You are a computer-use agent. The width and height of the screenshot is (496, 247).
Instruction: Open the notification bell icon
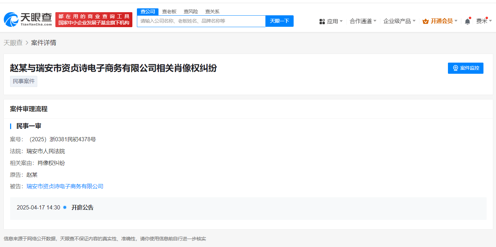click(467, 21)
